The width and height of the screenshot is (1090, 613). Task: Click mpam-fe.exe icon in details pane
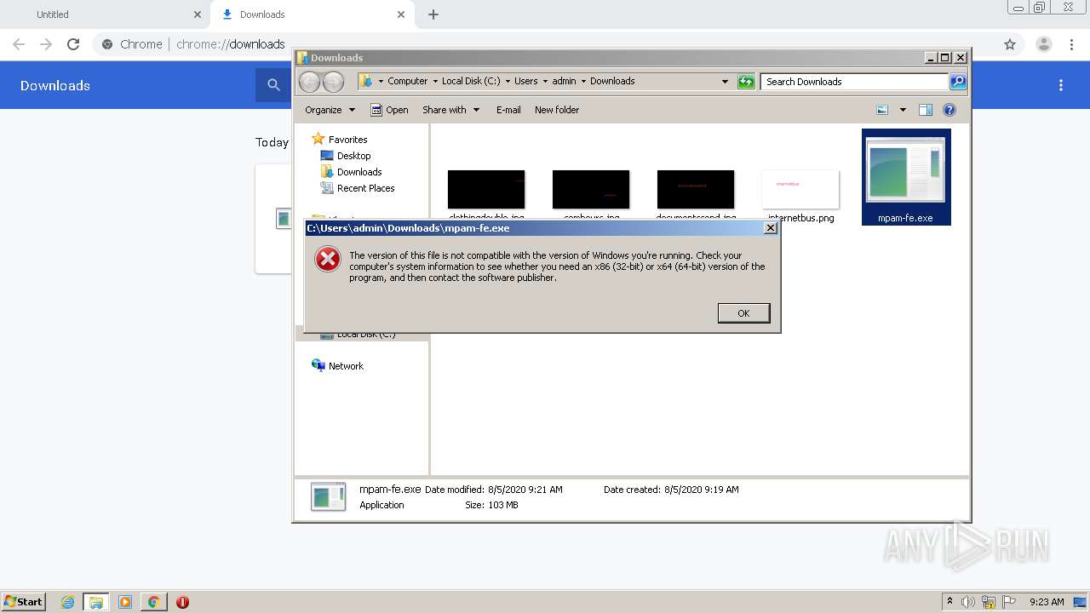point(329,496)
